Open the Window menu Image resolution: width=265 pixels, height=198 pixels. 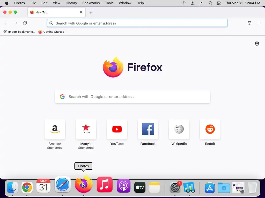point(125,3)
